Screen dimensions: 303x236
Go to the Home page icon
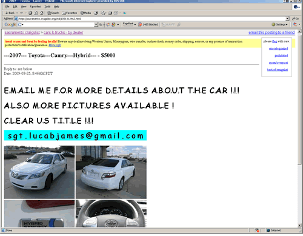coord(41,13)
